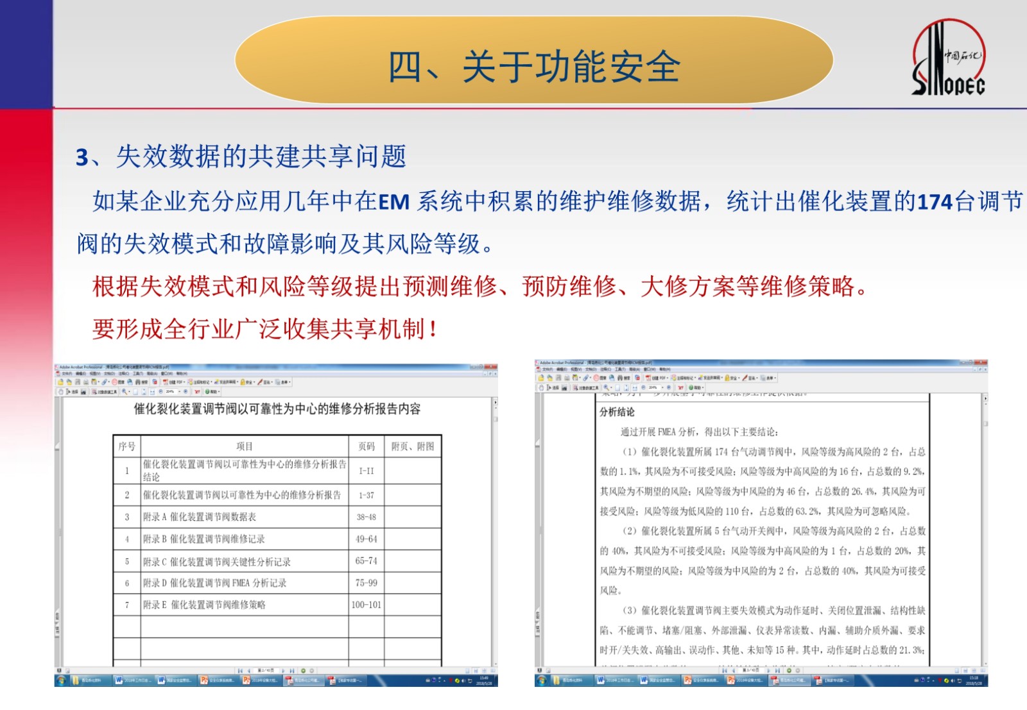This screenshot has height=710, width=1027.
Task: Click heading '分析结论' in right Acrobat
Action: click(617, 412)
